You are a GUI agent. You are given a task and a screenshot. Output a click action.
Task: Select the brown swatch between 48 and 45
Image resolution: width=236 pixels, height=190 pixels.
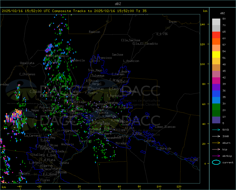216,68
